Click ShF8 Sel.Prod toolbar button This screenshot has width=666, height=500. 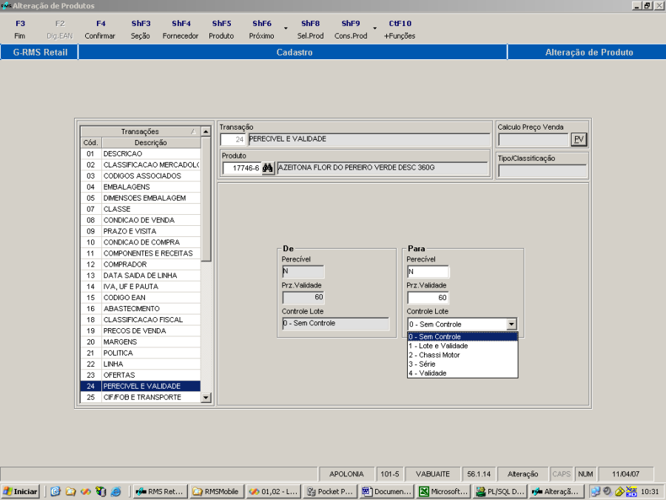(x=310, y=30)
